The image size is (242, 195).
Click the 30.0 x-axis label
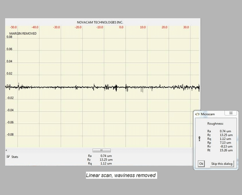pos(186,27)
